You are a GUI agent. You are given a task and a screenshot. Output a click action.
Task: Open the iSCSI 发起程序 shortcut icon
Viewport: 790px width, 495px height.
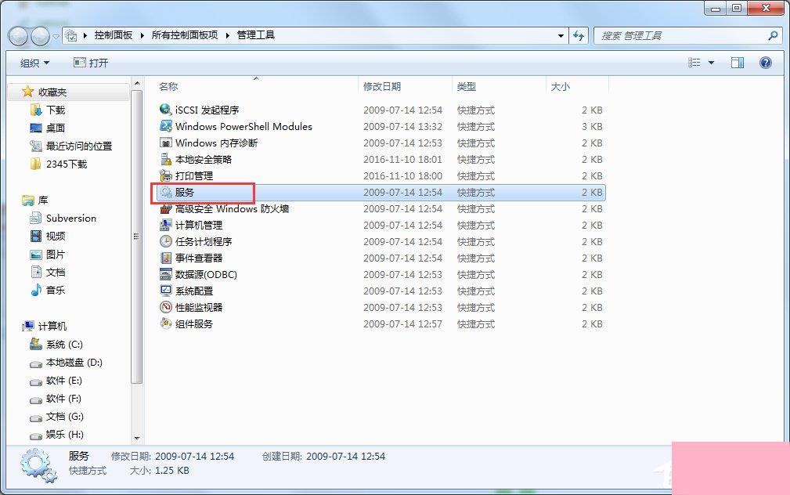pyautogui.click(x=166, y=110)
